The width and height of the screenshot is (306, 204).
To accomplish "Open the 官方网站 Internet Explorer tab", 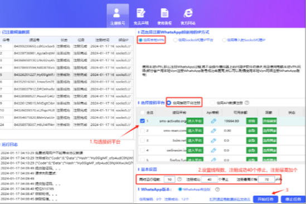I will tap(188, 16).
